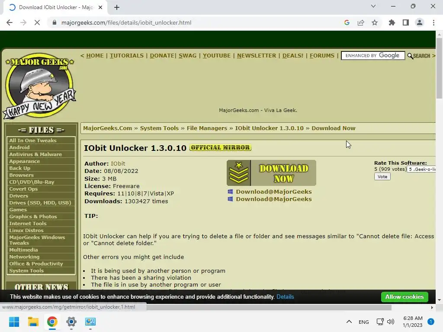Open the IObit author link

118,164
